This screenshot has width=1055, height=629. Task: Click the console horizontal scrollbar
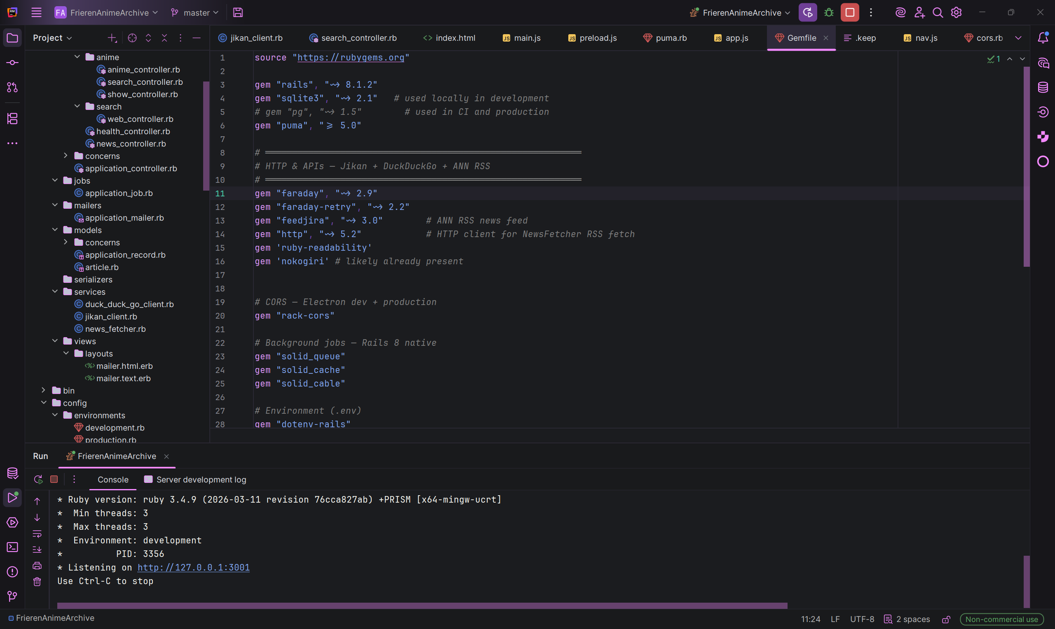(422, 606)
